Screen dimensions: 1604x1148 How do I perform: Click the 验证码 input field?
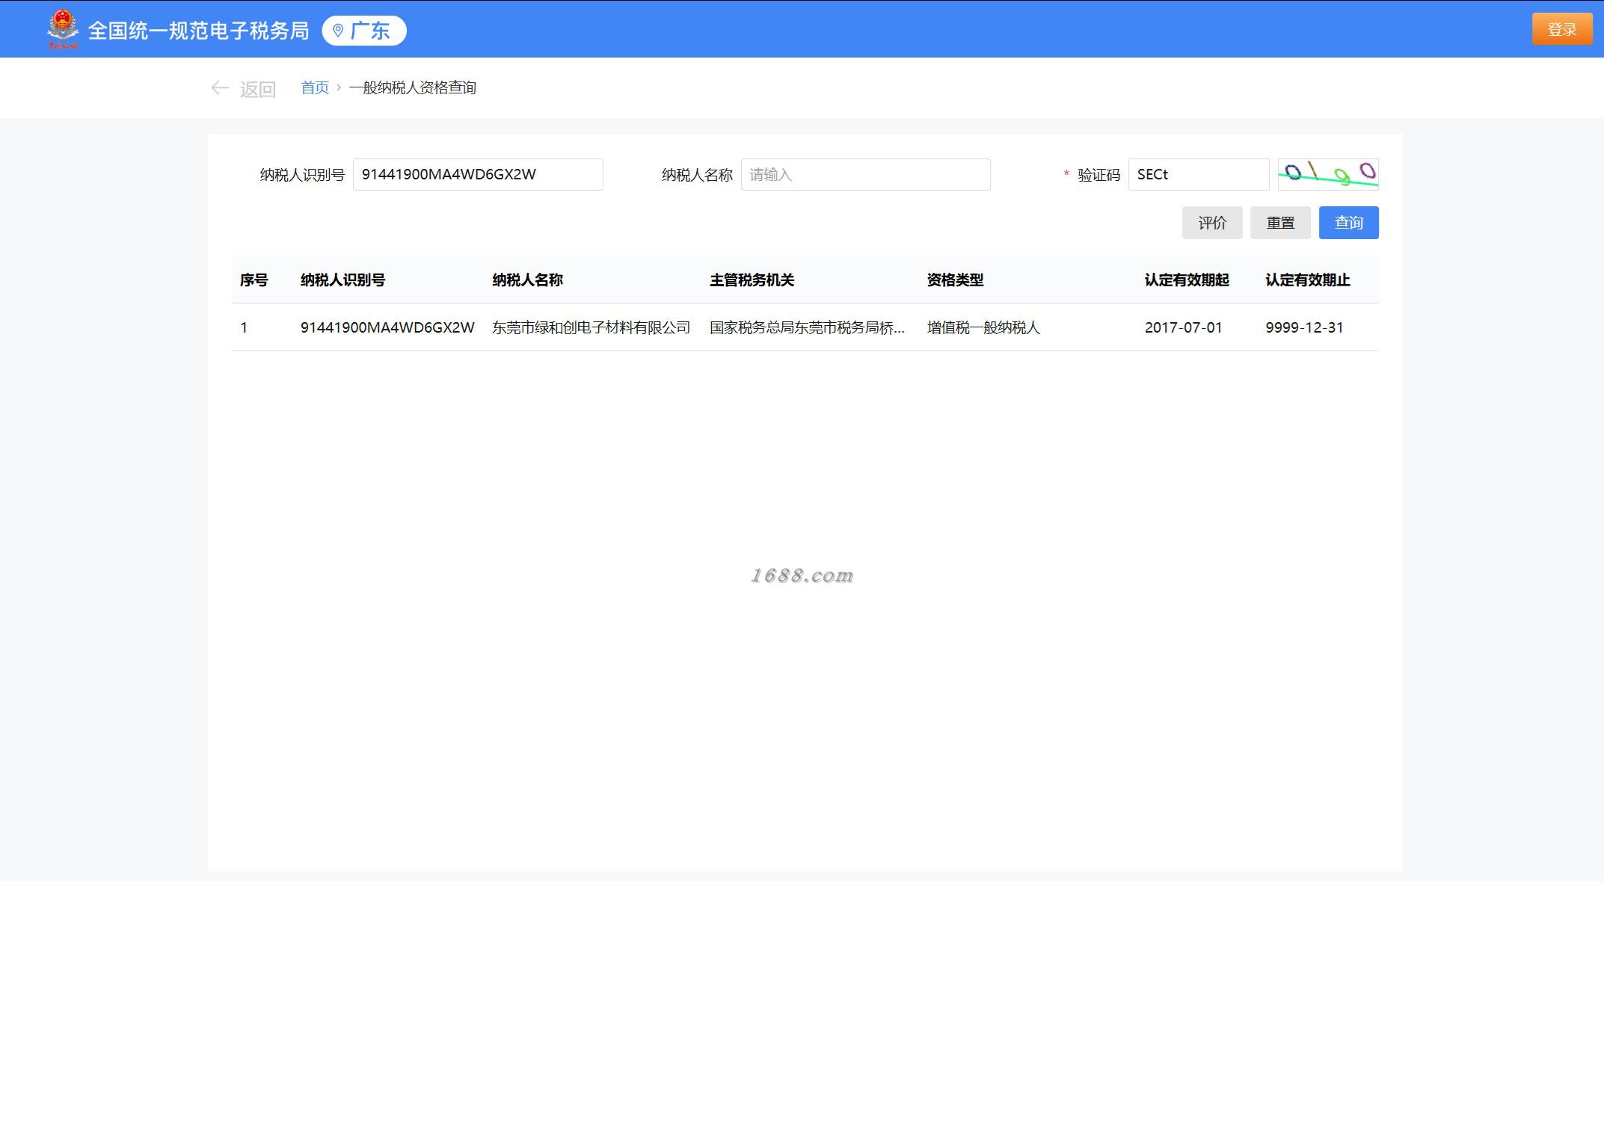click(1198, 174)
